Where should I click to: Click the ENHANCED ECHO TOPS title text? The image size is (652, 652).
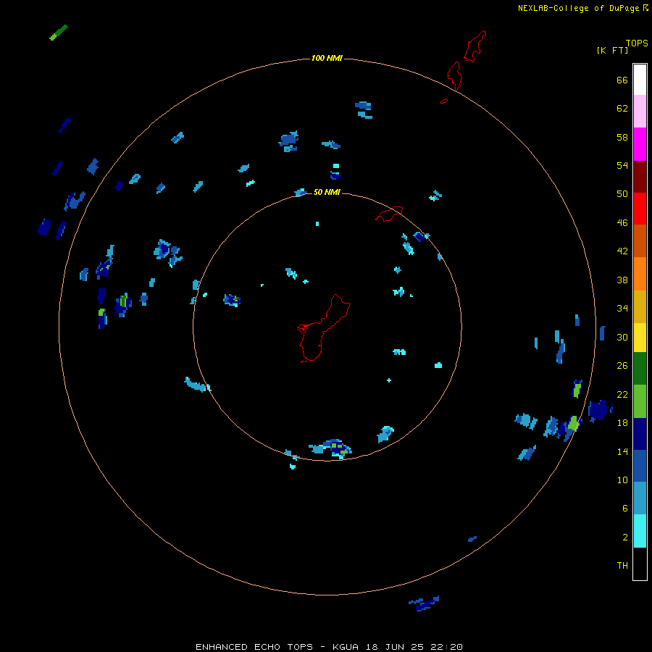(x=254, y=647)
